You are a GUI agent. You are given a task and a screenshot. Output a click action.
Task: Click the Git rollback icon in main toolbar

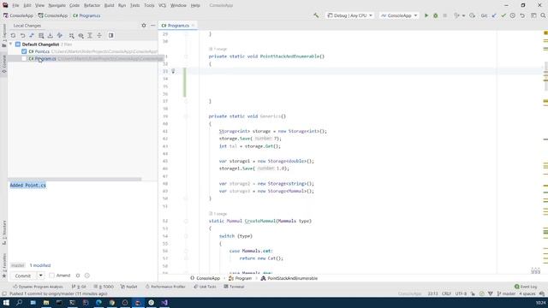click(x=522, y=15)
